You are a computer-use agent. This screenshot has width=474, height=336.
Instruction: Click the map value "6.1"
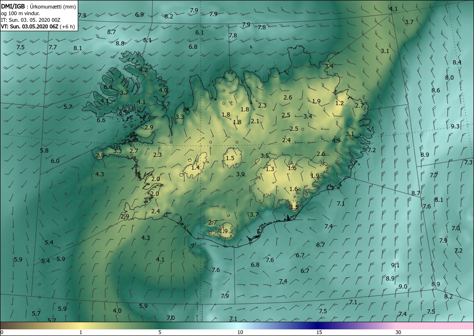[x=200, y=33]
